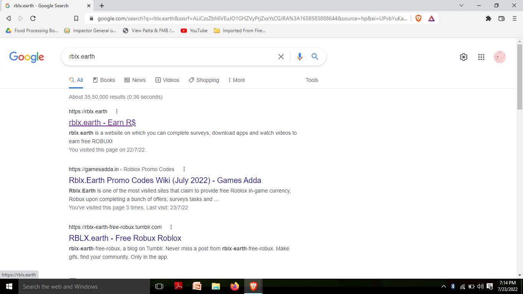Close the rblx.earth Google Search tab
This screenshot has width=523, height=294.
[x=89, y=6]
